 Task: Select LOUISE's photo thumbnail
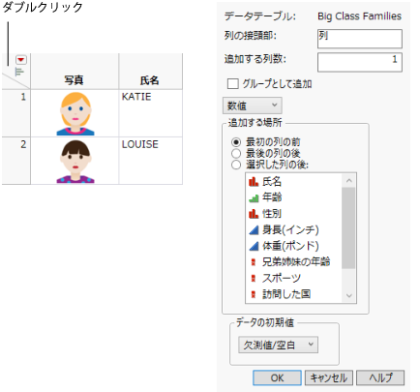(x=75, y=162)
